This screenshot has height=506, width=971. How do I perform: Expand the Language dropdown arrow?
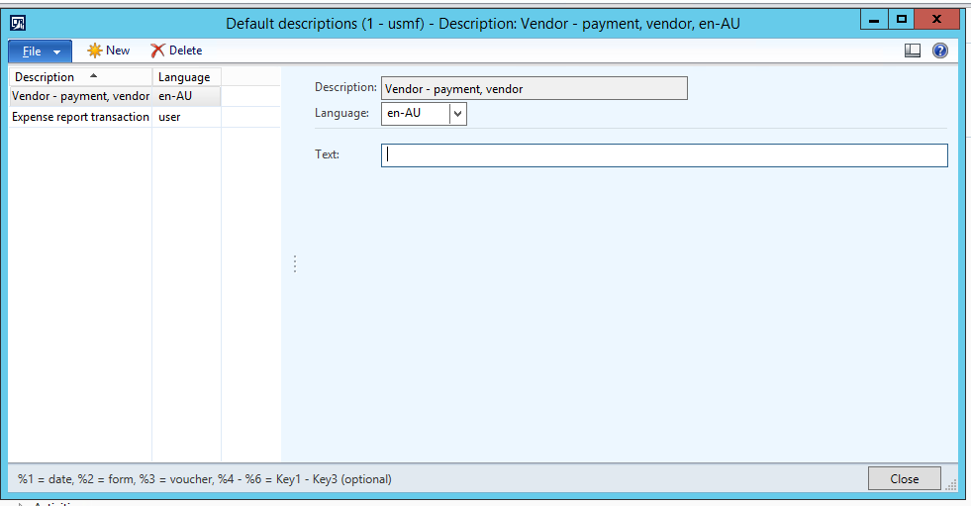pos(457,114)
